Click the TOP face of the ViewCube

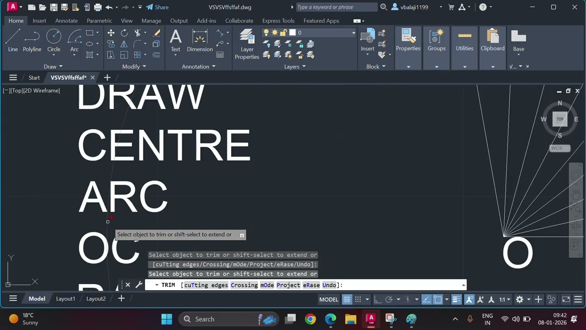coord(560,119)
